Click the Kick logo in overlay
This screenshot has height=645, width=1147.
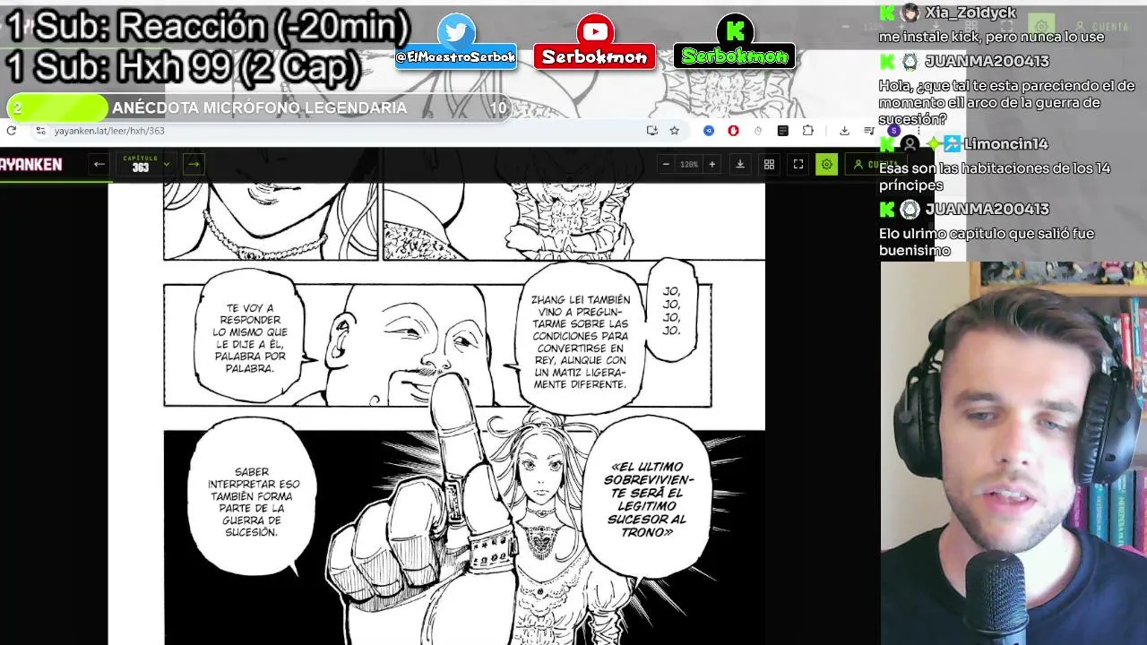tap(735, 32)
